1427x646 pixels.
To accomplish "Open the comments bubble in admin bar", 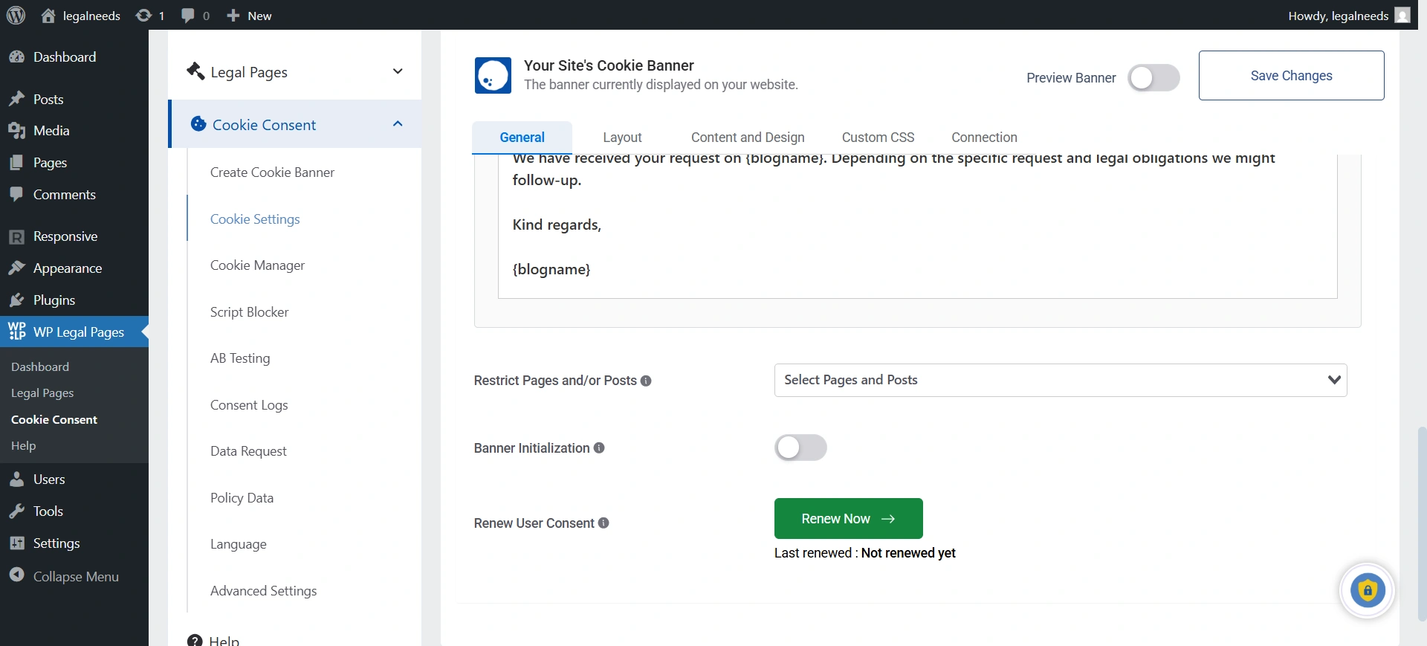I will click(188, 16).
